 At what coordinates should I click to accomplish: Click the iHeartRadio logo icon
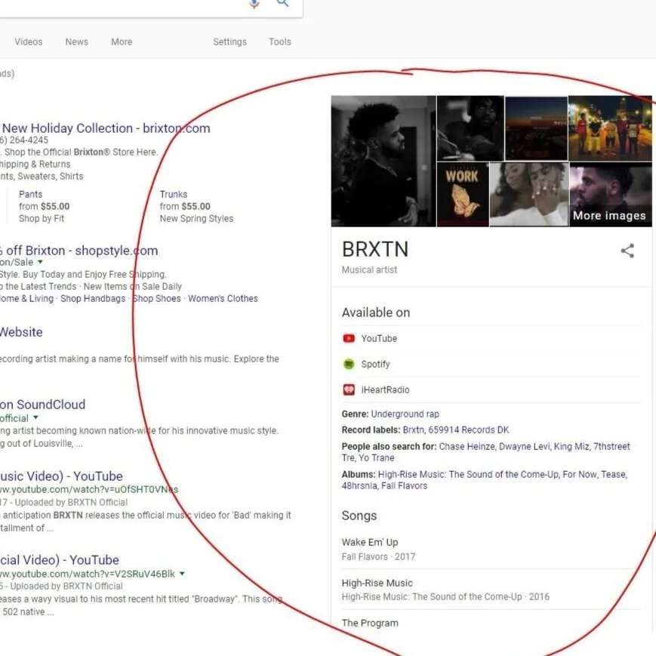tap(349, 390)
